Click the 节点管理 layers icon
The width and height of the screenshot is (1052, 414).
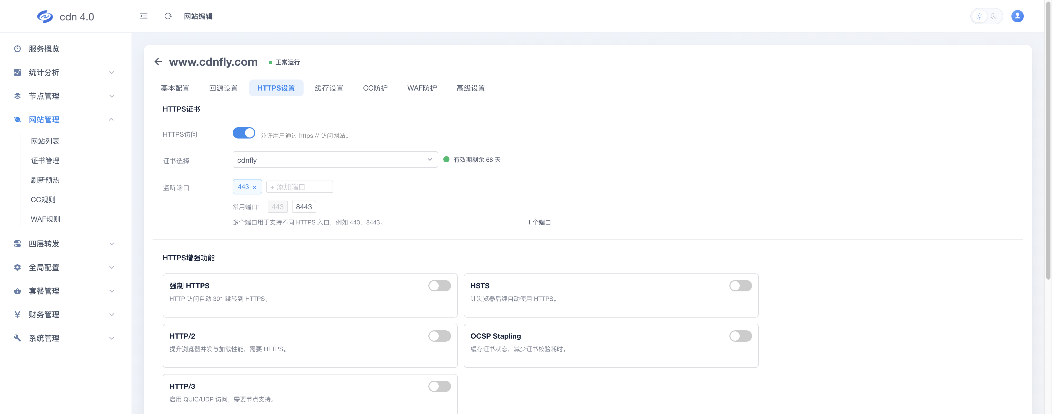(17, 96)
